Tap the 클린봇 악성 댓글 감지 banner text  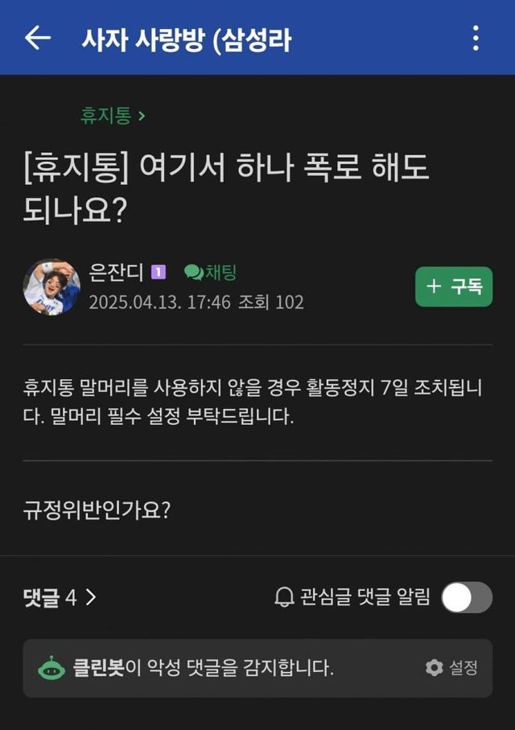pyautogui.click(x=203, y=668)
